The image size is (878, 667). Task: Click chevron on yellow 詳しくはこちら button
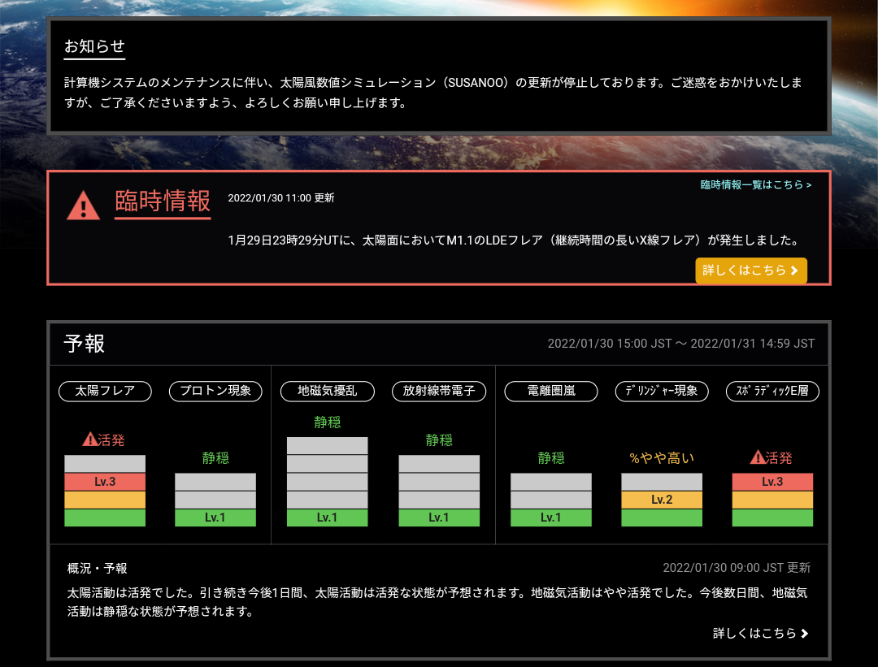794,271
